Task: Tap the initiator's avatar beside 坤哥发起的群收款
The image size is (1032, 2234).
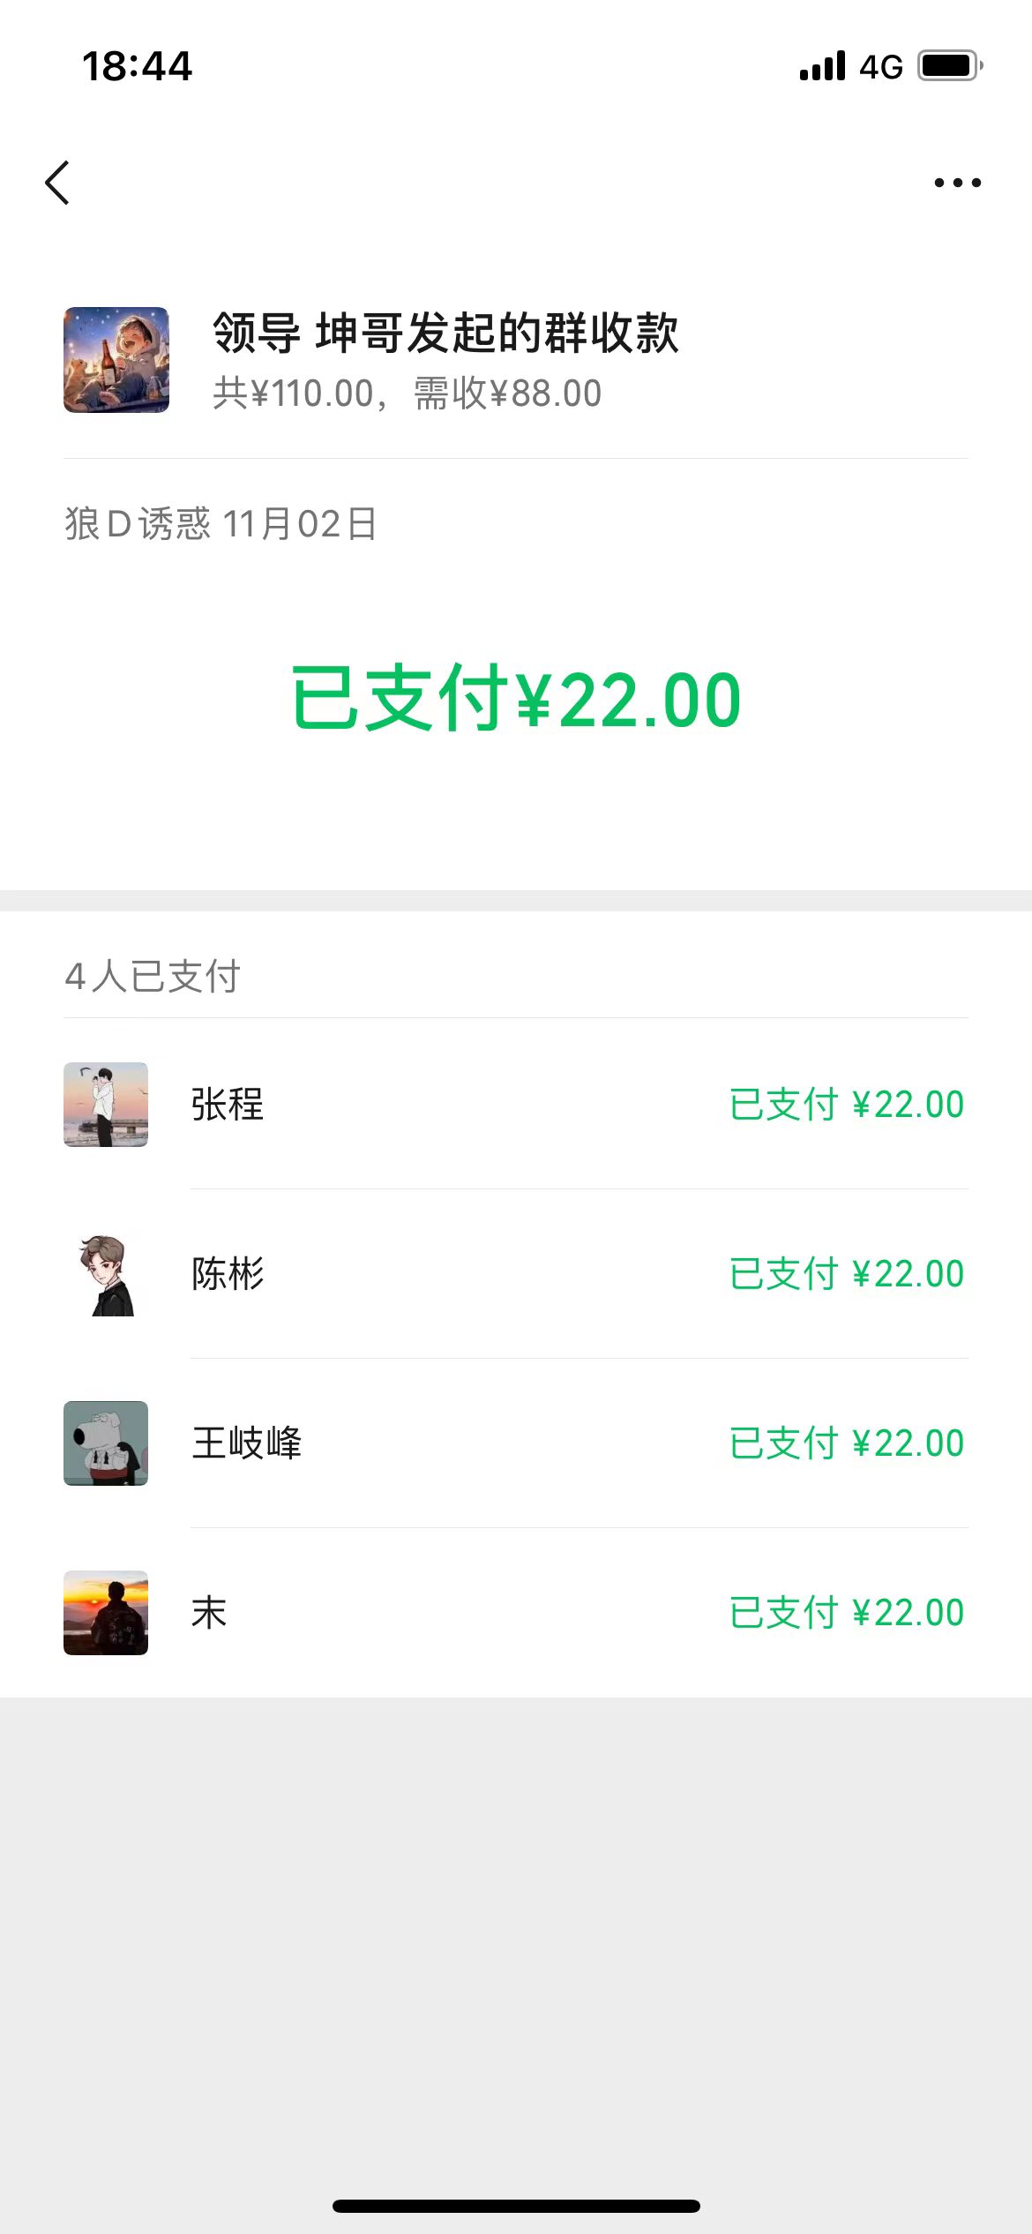Action: click(116, 360)
